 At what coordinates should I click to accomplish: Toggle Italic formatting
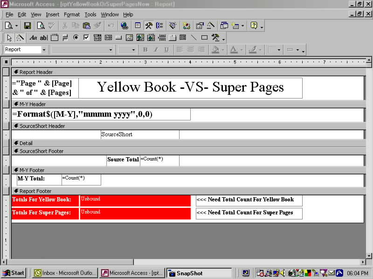click(156, 50)
